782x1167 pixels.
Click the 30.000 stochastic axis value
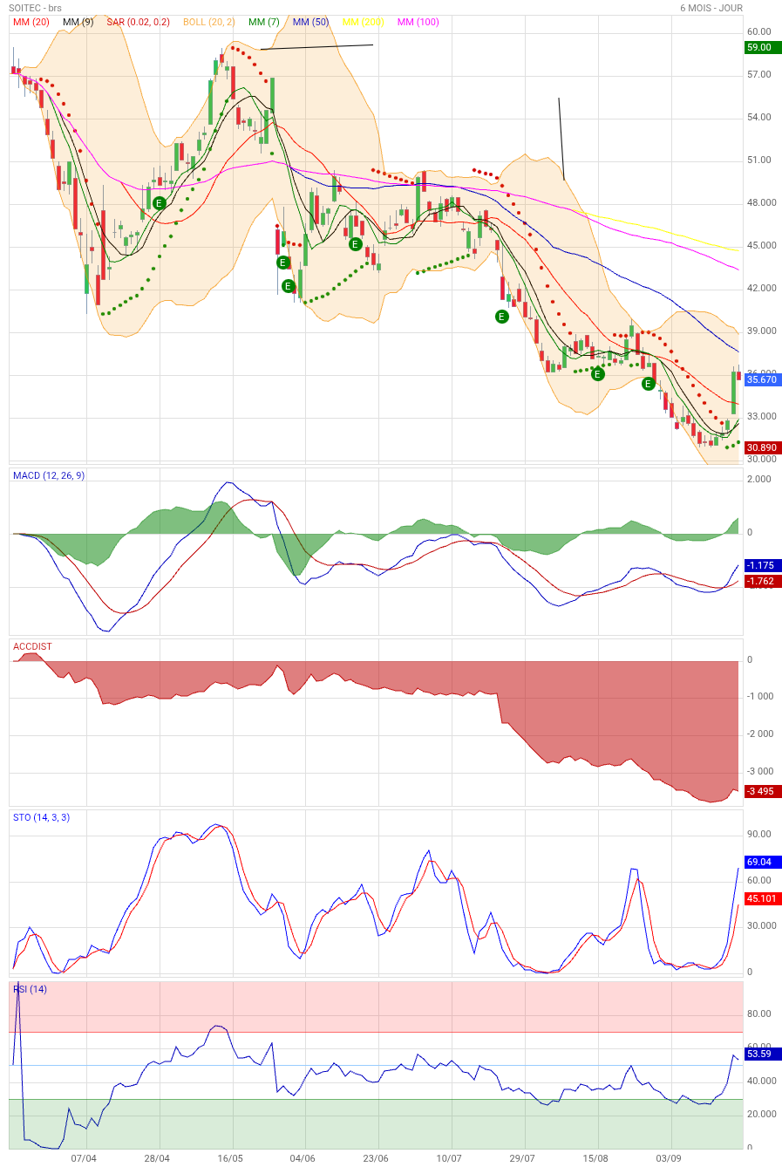click(762, 925)
